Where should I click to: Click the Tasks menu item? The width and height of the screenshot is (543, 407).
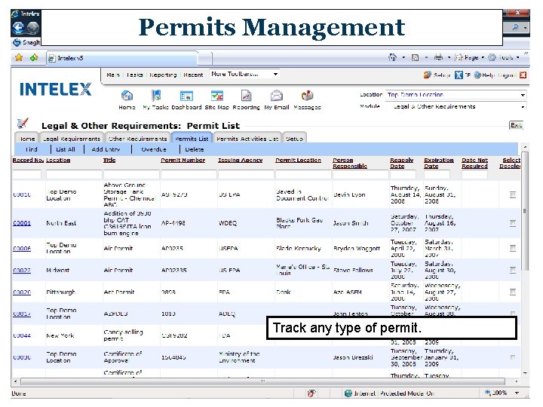pyautogui.click(x=135, y=75)
